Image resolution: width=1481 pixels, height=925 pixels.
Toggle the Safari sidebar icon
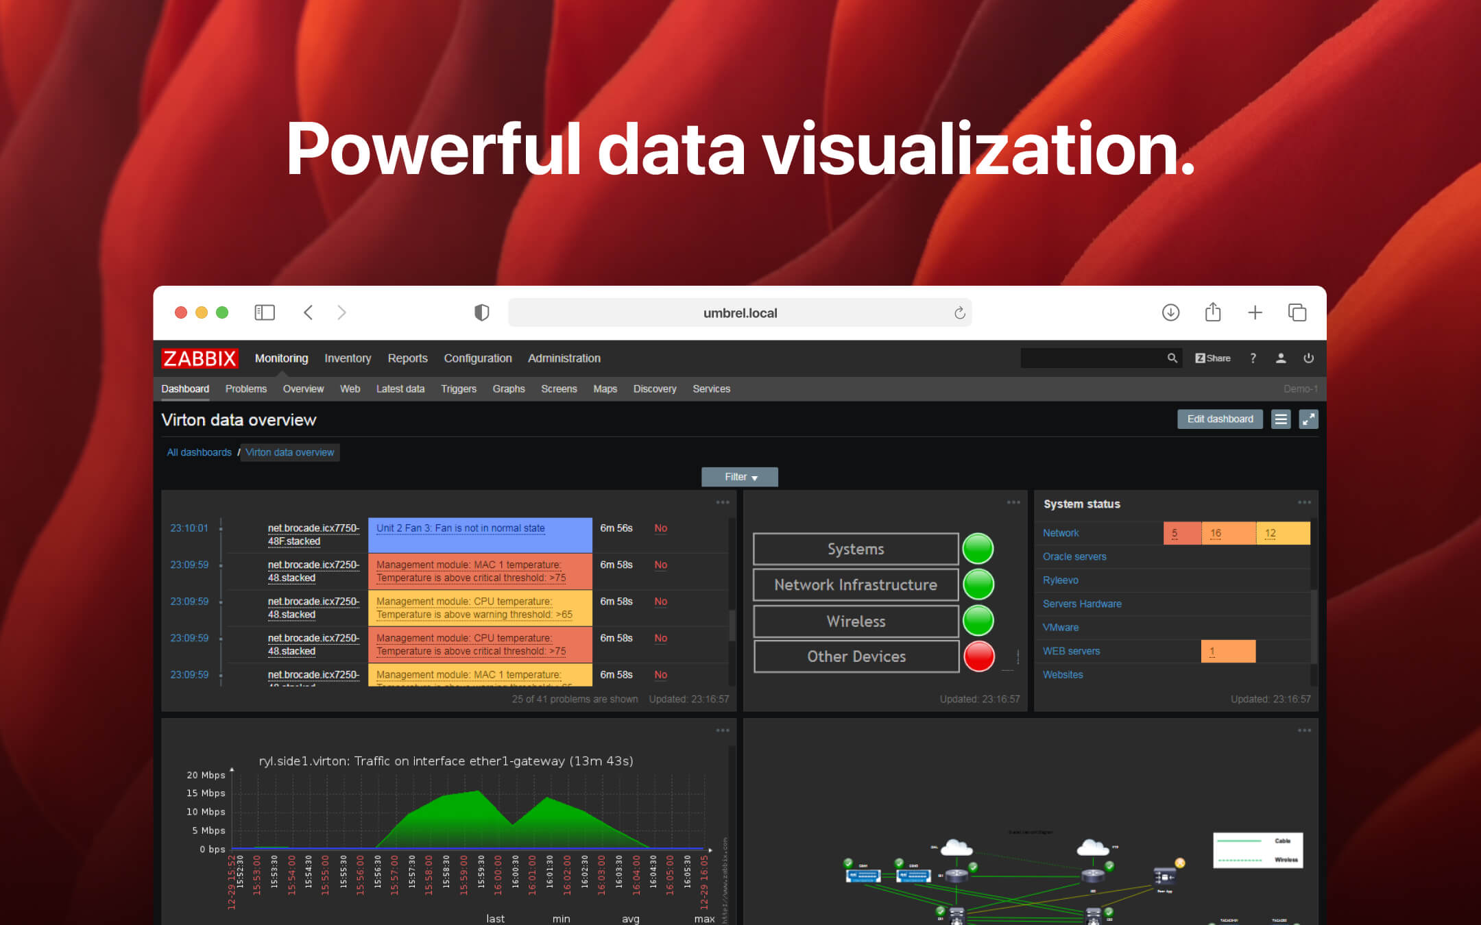pyautogui.click(x=264, y=312)
